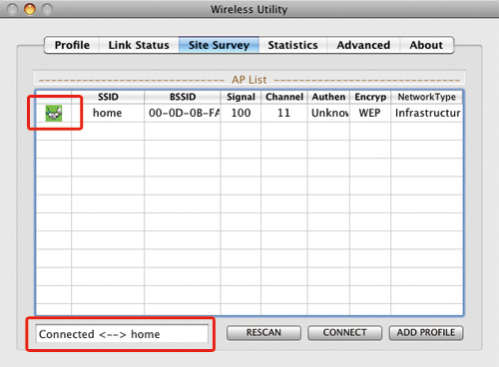Click the CONNECT button
The image size is (499, 367).
[x=344, y=333]
